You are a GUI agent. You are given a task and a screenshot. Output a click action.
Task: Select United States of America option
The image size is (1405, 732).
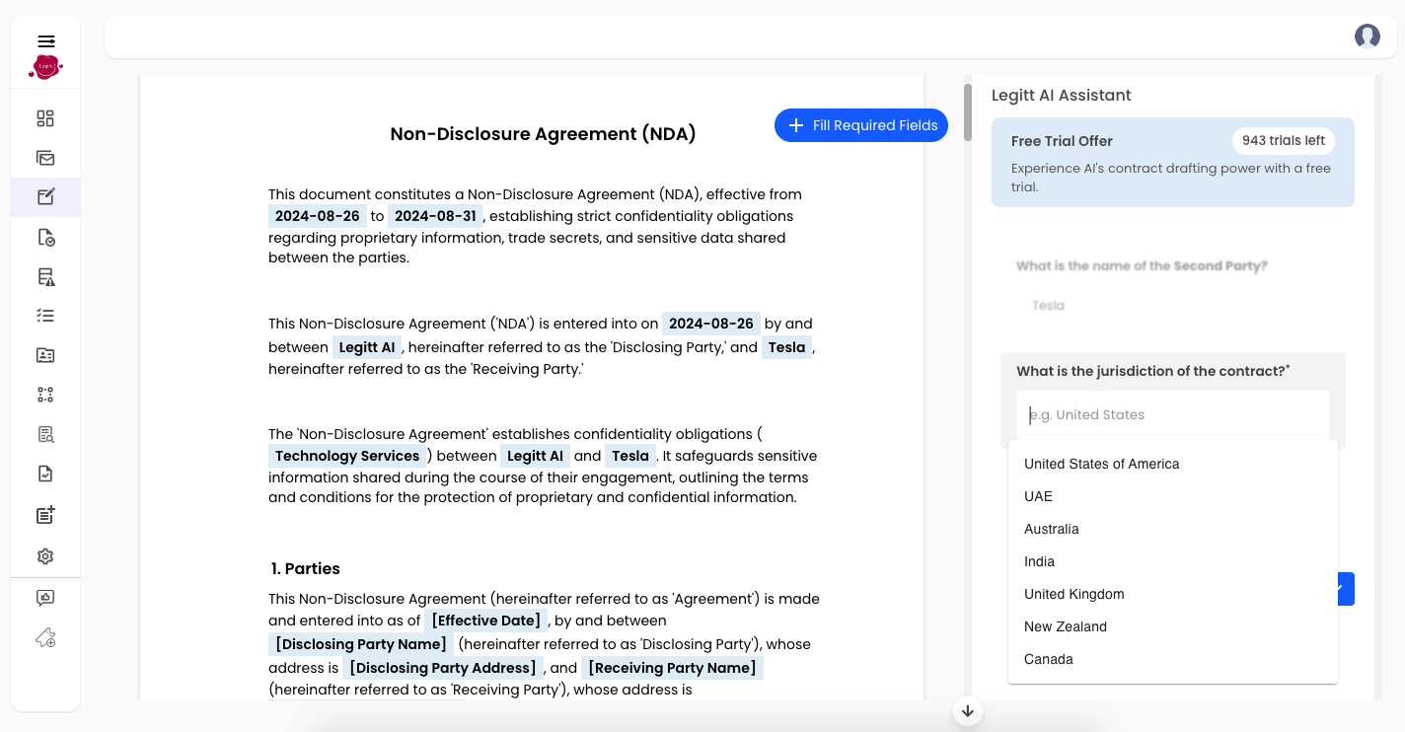1101,464
